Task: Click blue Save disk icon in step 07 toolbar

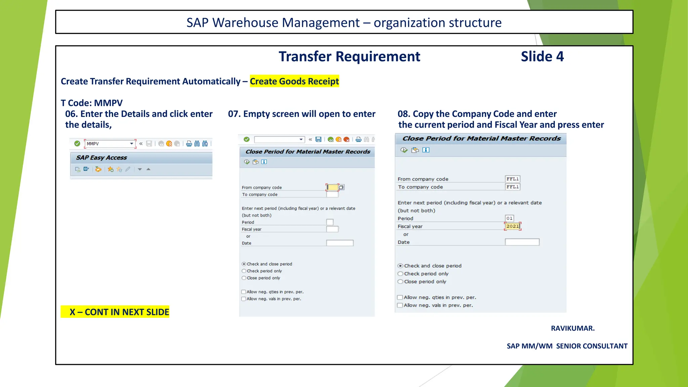Action: [318, 139]
